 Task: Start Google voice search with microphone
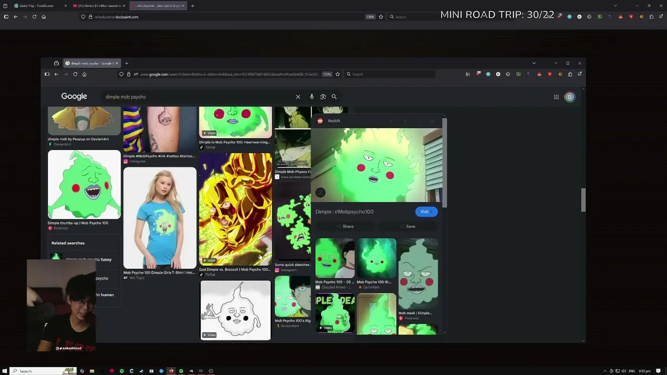(x=312, y=97)
